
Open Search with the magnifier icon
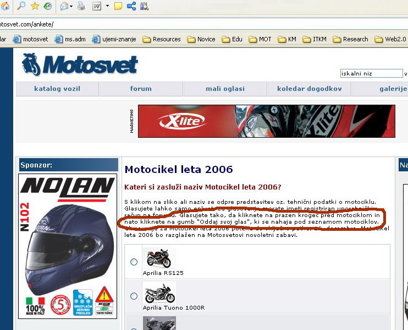(x=21, y=6)
